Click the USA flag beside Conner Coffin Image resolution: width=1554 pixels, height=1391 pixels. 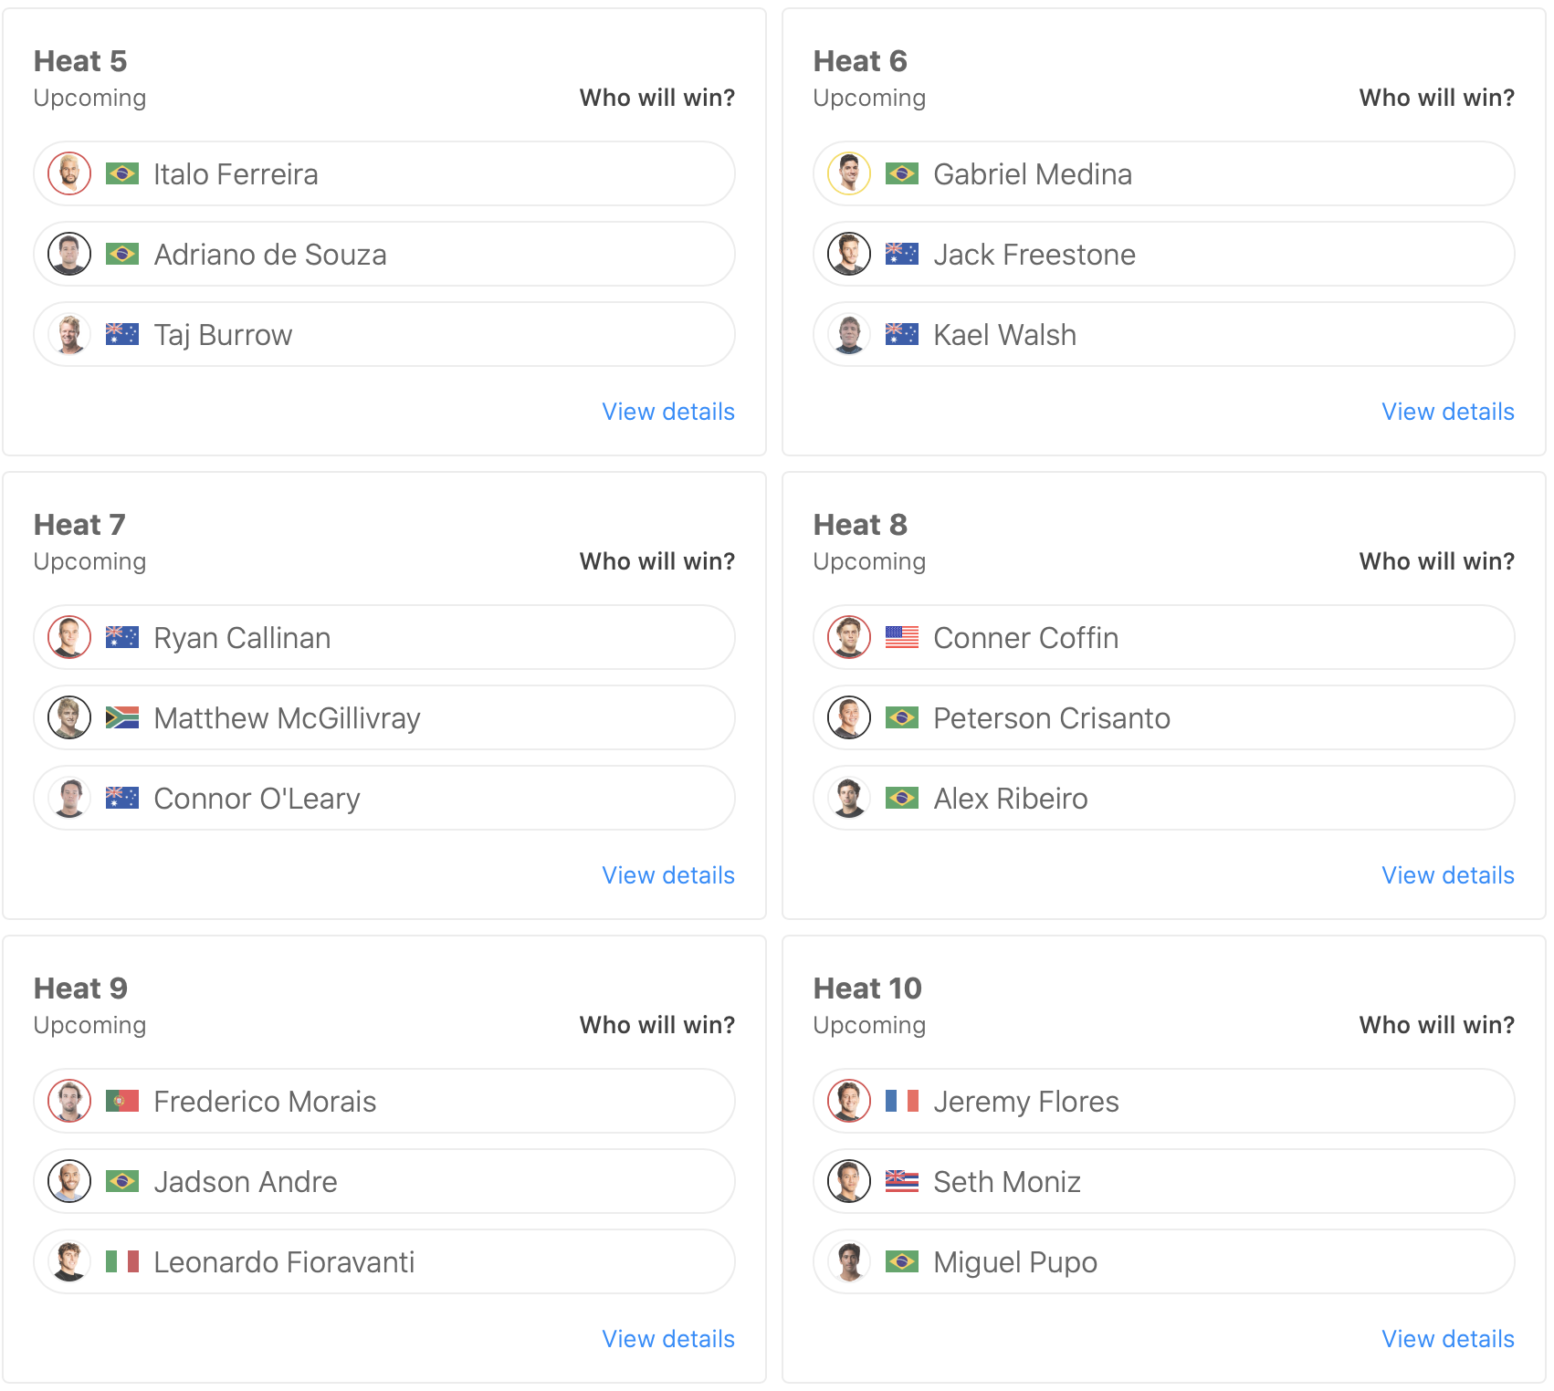pyautogui.click(x=902, y=637)
